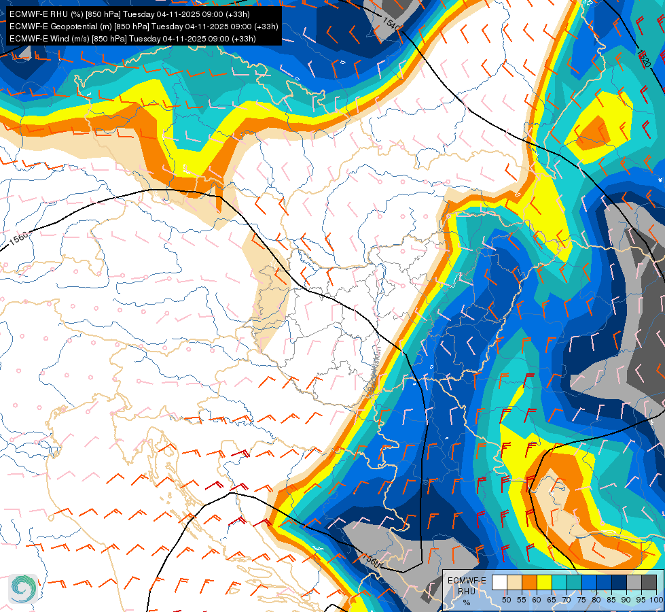
Task: Click the legend tick label 95
Action: pyautogui.click(x=641, y=600)
